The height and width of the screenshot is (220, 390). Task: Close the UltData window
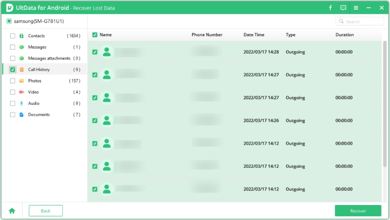tap(381, 8)
